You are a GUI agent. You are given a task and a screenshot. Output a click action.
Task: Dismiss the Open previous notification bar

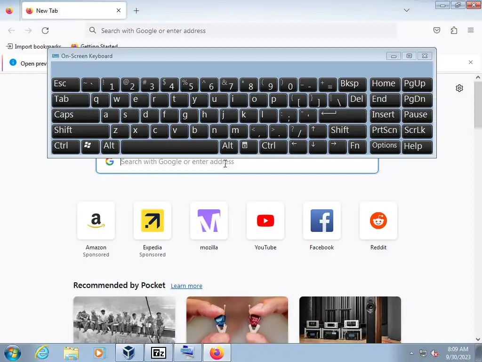471,62
